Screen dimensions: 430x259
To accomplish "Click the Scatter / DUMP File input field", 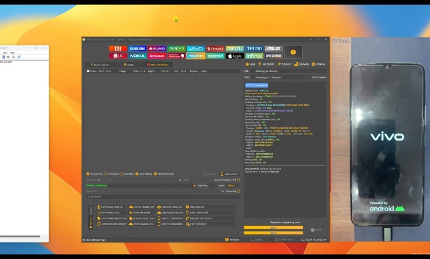I will point(150,186).
